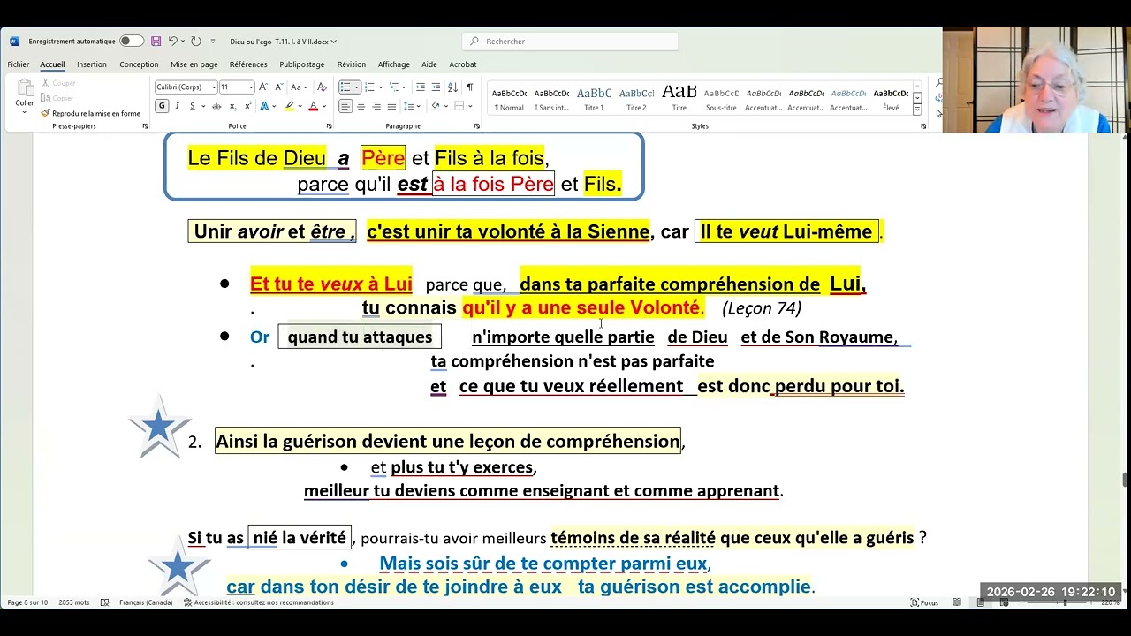Image resolution: width=1131 pixels, height=636 pixels.
Task: Click the blue text effects A icon
Action: click(x=263, y=106)
